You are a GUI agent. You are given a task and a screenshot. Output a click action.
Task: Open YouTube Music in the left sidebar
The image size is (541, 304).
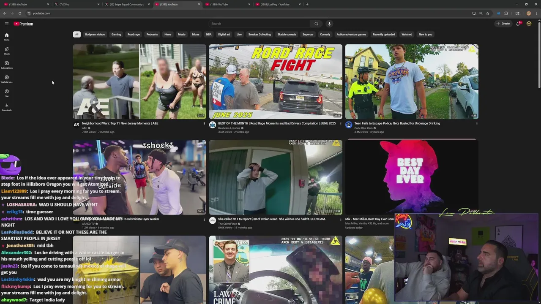pos(7,79)
